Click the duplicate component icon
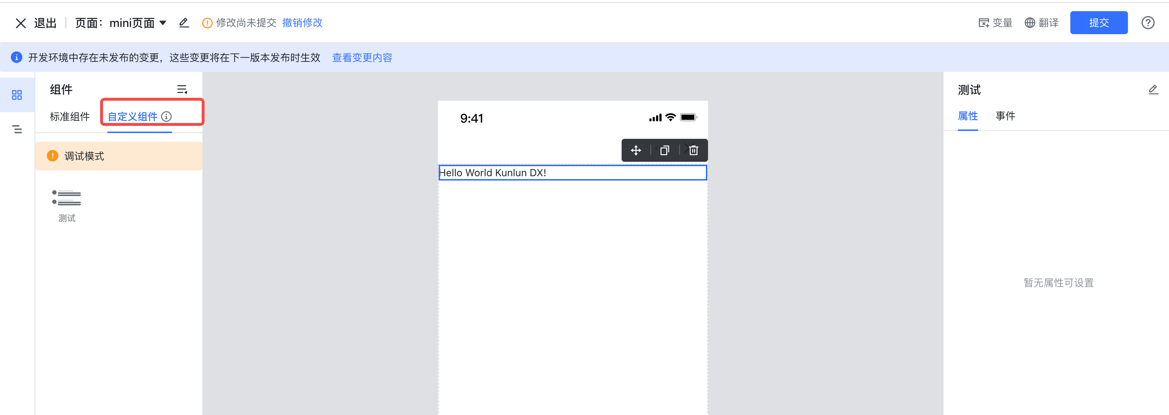The image size is (1169, 415). (664, 150)
